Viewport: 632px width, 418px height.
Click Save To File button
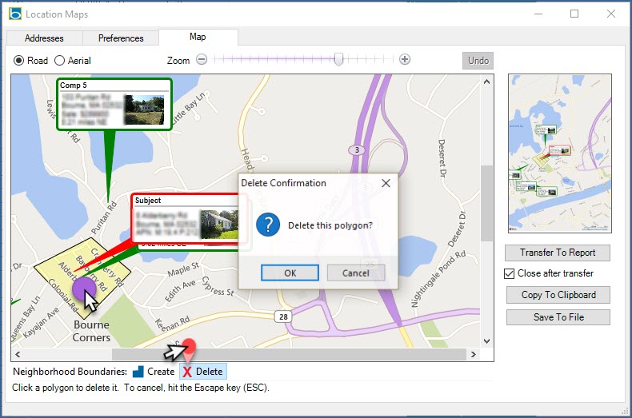pos(558,317)
